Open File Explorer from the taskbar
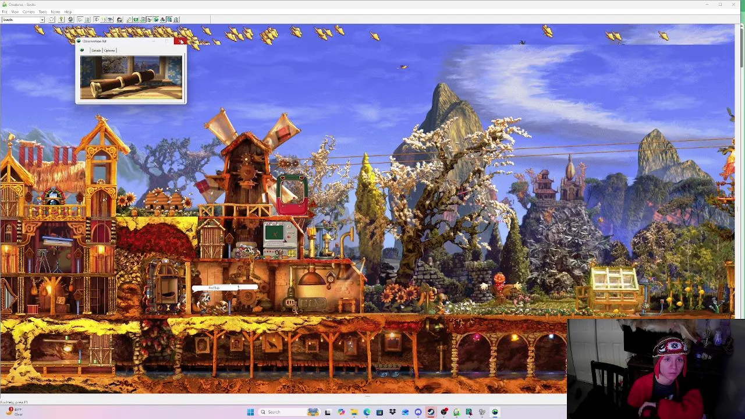The image size is (745, 419). (354, 412)
